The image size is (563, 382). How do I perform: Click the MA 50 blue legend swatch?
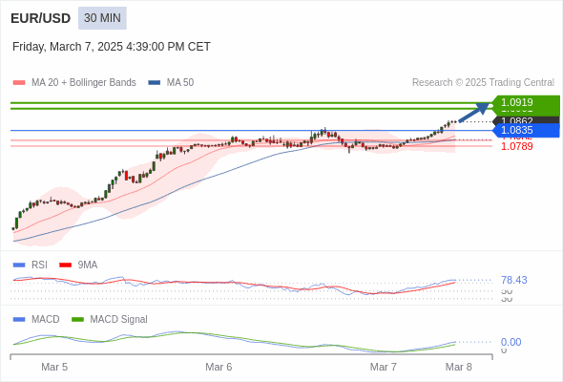click(155, 83)
